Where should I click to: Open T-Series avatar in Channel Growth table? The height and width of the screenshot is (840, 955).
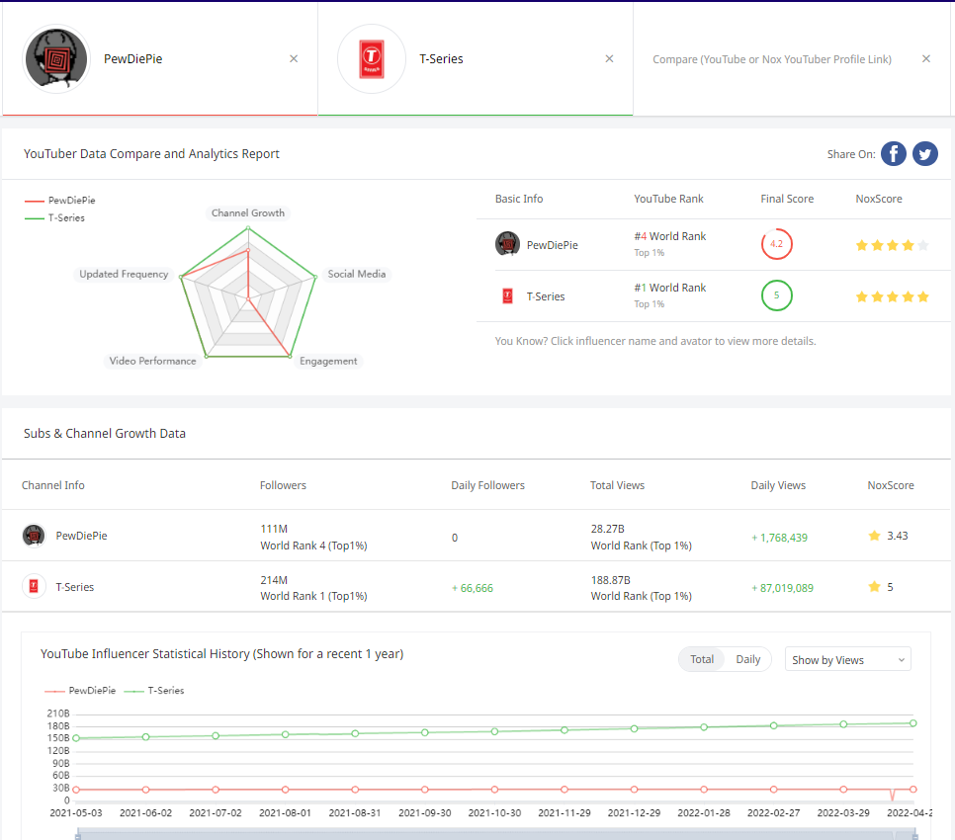point(34,587)
